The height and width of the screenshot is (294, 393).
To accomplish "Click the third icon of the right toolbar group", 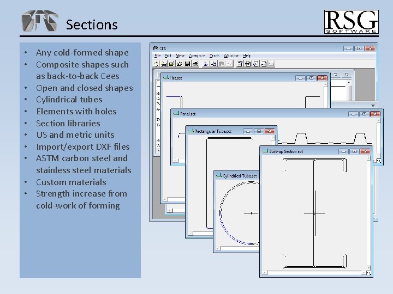I will [255, 64].
